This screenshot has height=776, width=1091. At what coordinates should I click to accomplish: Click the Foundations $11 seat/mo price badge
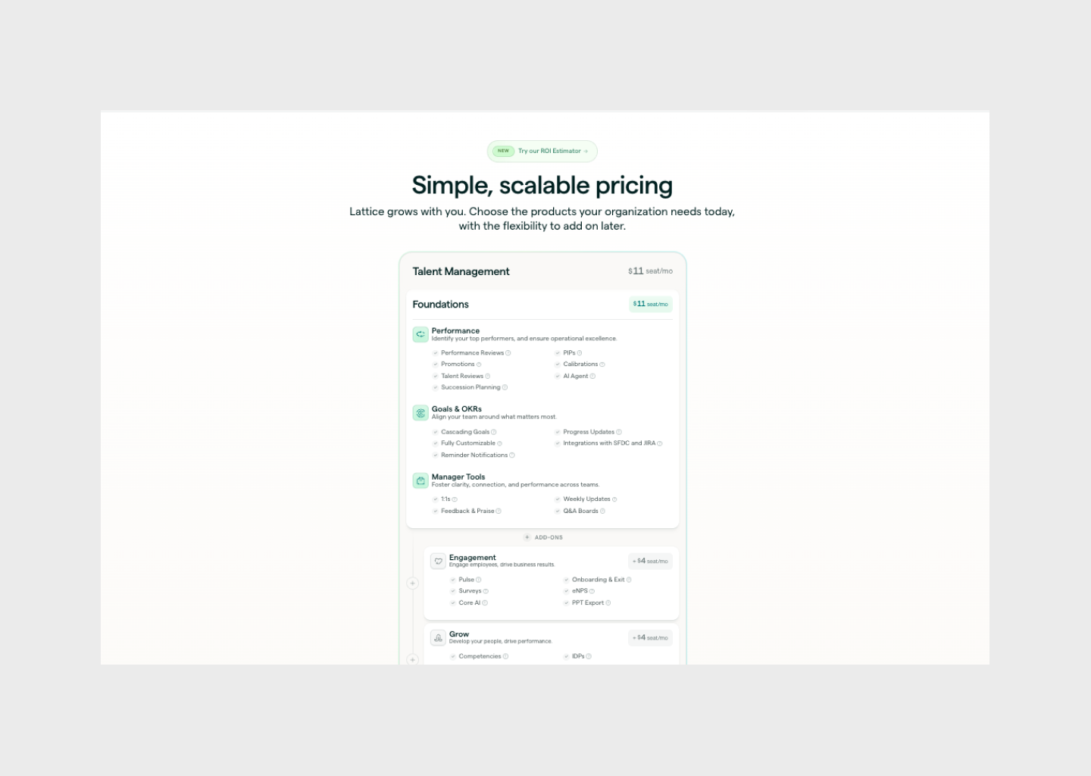coord(651,305)
